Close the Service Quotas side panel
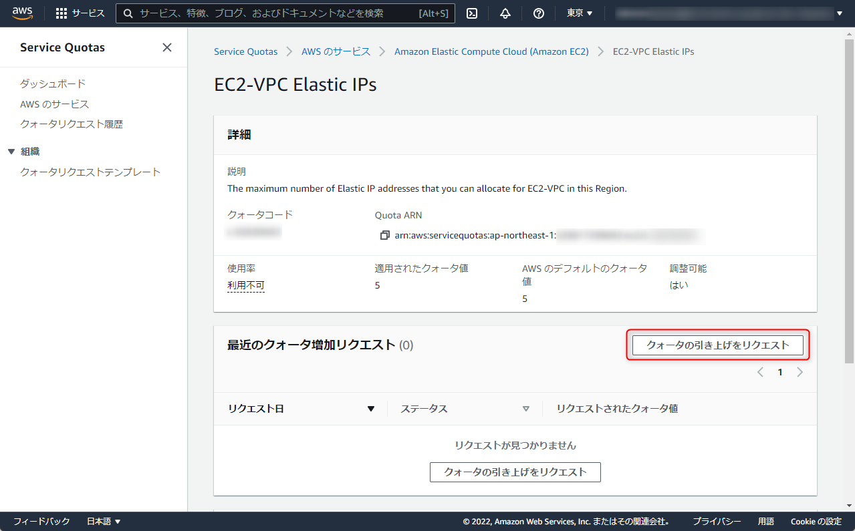The width and height of the screenshot is (855, 531). pyautogui.click(x=167, y=47)
